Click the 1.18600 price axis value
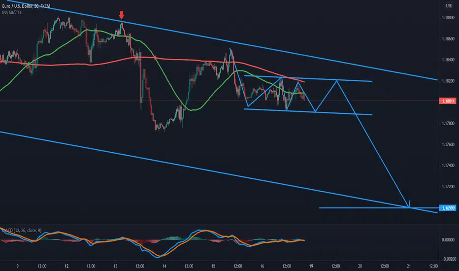 pyautogui.click(x=448, y=39)
